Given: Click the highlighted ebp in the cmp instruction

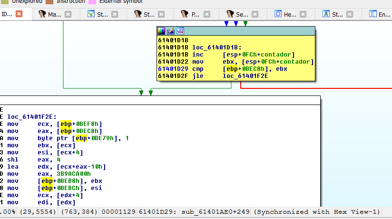Looking at the screenshot, I should [x=229, y=69].
